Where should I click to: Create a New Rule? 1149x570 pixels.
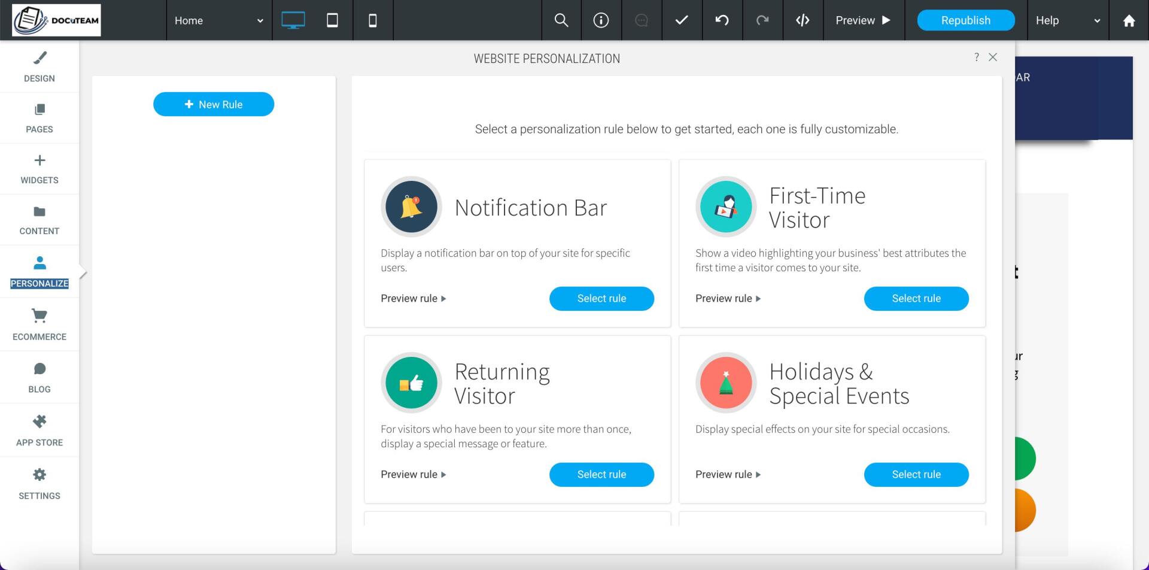point(213,104)
